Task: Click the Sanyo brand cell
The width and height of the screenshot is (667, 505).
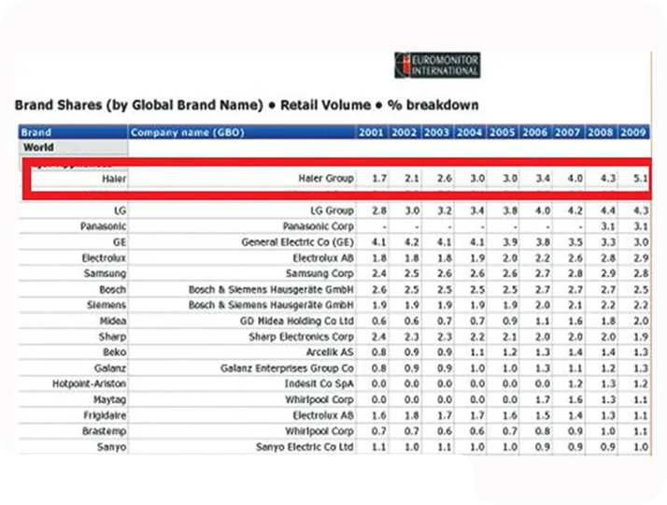Action: point(112,447)
